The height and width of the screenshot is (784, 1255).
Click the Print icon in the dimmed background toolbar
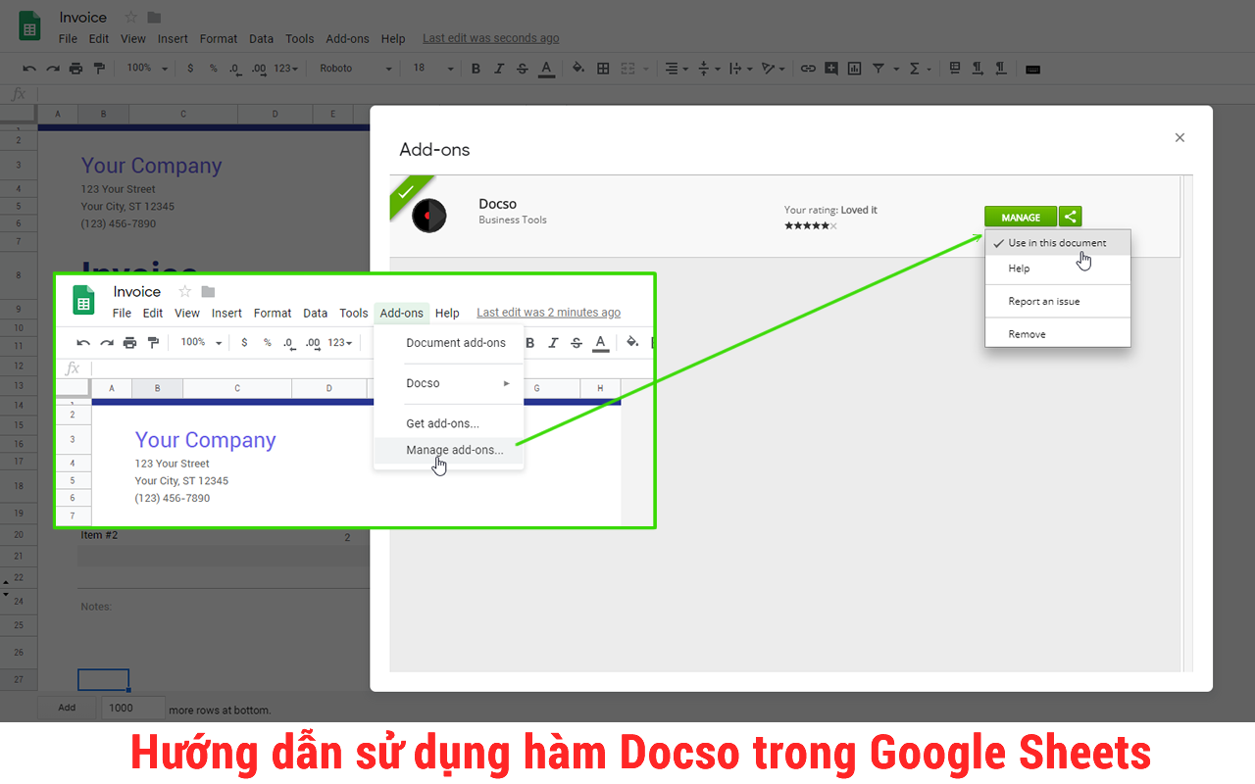point(76,69)
